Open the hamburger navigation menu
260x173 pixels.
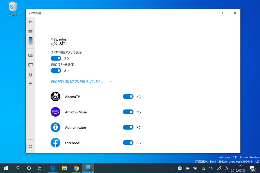(30, 31)
